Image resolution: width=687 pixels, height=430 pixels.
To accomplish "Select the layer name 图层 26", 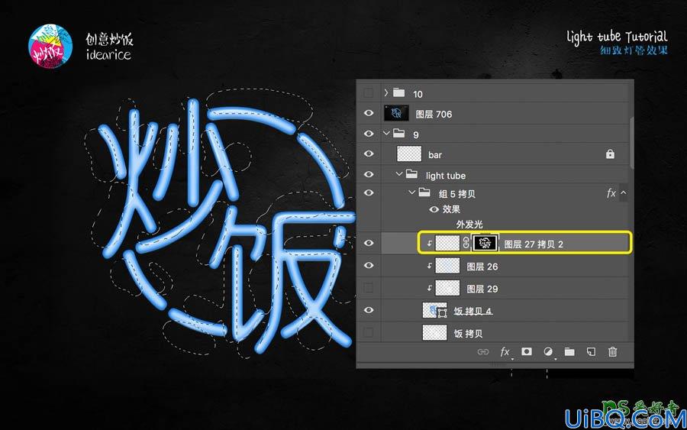I will (x=482, y=267).
